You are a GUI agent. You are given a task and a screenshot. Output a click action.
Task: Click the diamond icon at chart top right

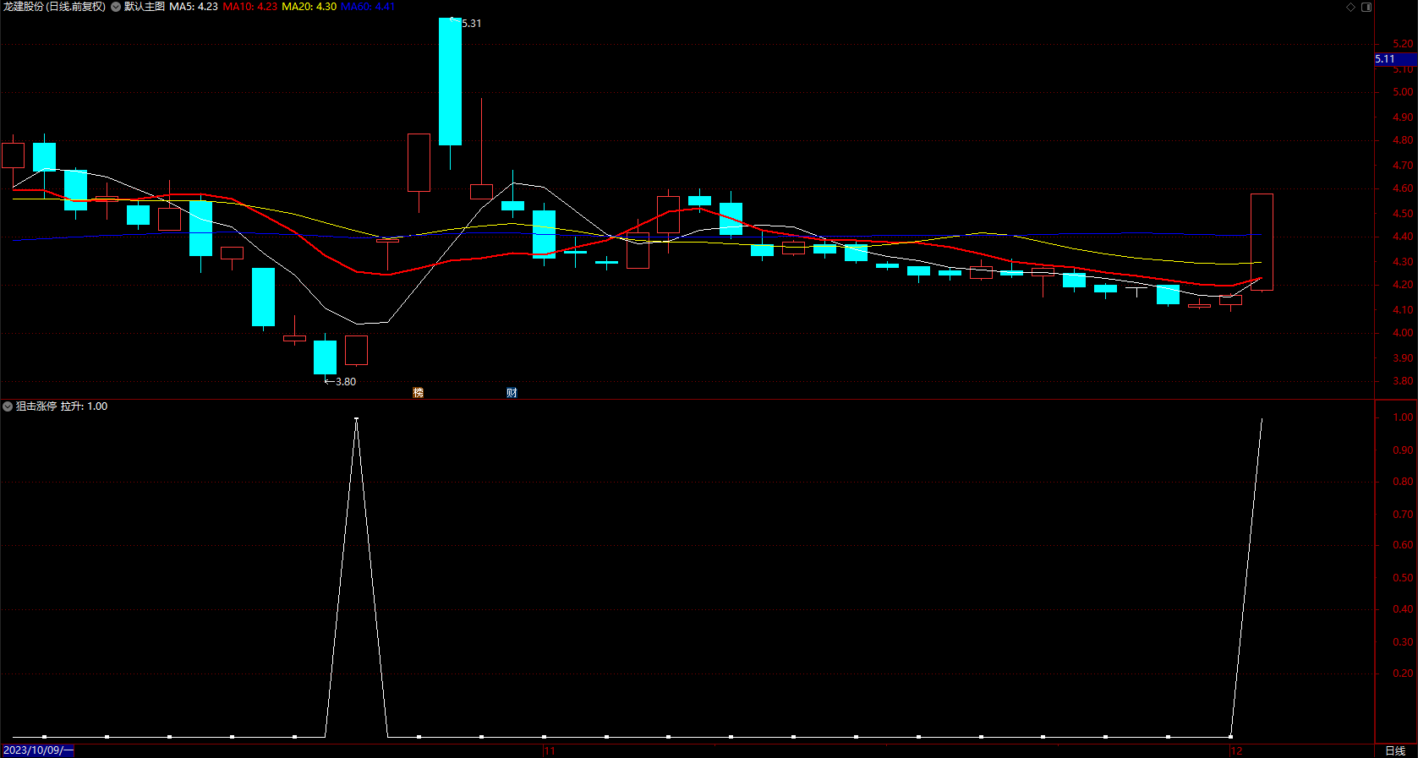click(1351, 7)
